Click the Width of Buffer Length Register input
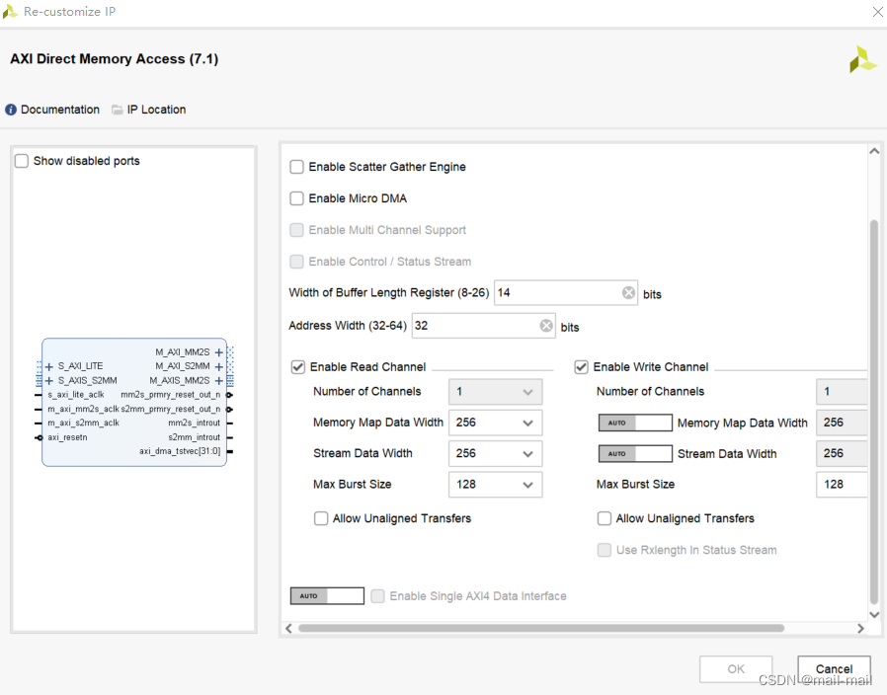Image resolution: width=887 pixels, height=695 pixels. pyautogui.click(x=566, y=292)
